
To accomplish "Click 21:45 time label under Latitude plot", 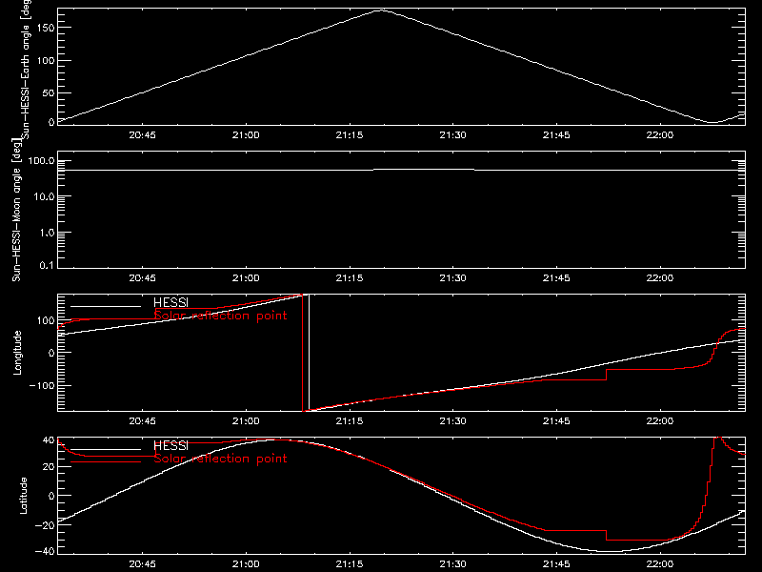I will 556,564.
